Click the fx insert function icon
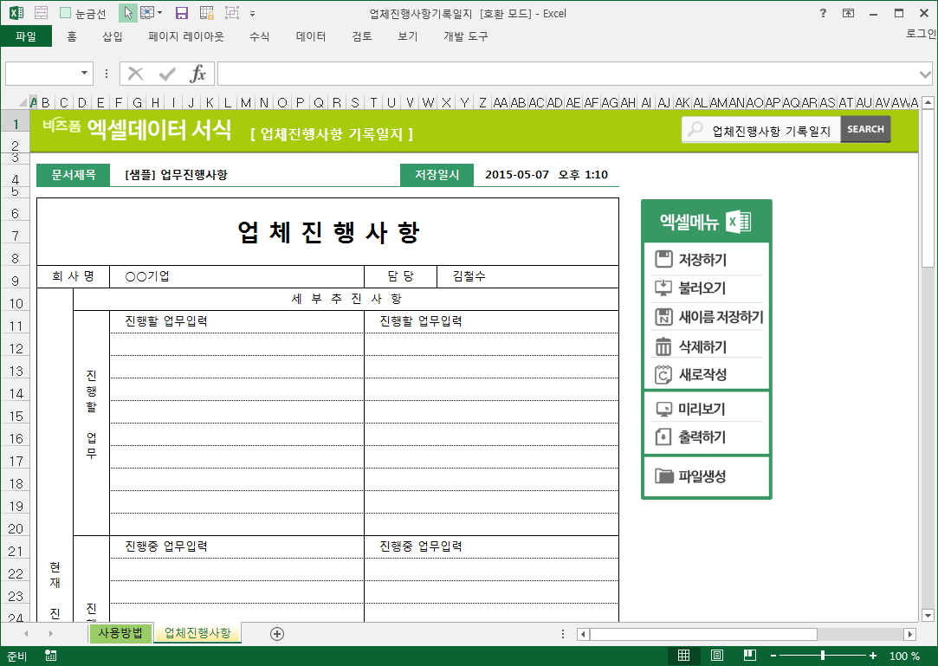This screenshot has height=666, width=938. pos(198,74)
